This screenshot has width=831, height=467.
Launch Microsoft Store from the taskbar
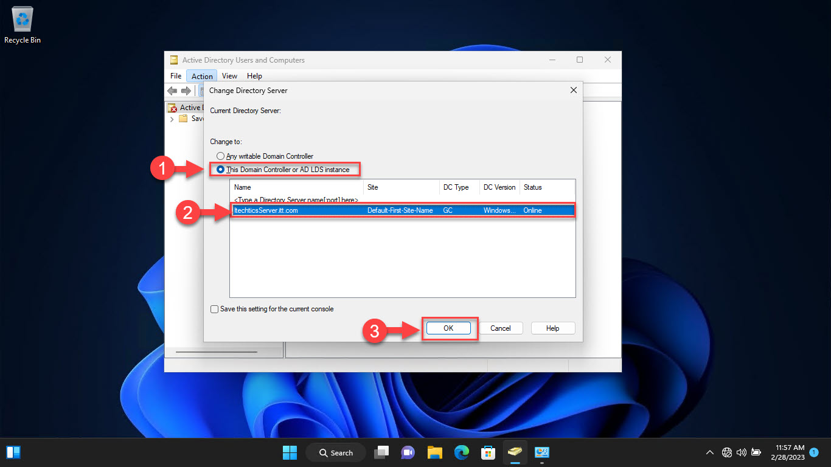(x=488, y=452)
